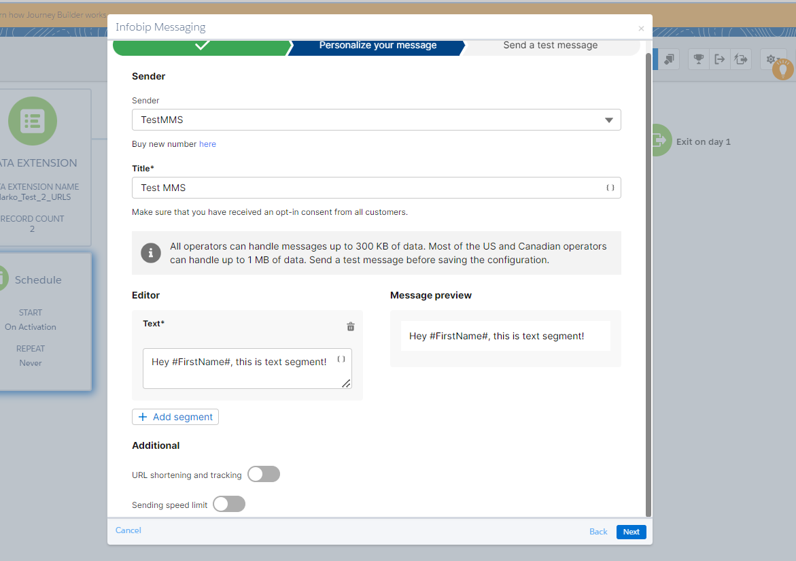Open the goal trophy icon in toolbar
The image size is (796, 561).
(x=699, y=59)
